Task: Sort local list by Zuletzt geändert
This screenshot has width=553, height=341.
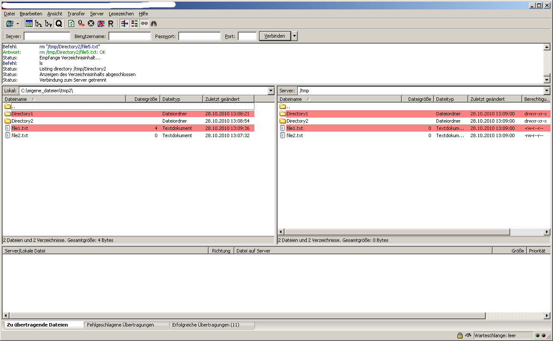Action: pyautogui.click(x=229, y=99)
